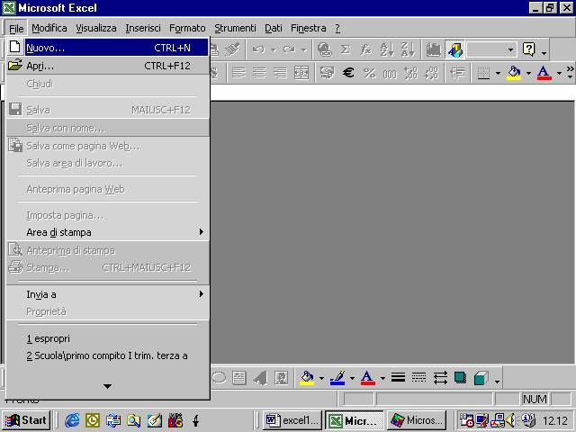The image size is (576, 432).
Task: Click the Insert Clip Art icon
Action: click(x=282, y=378)
